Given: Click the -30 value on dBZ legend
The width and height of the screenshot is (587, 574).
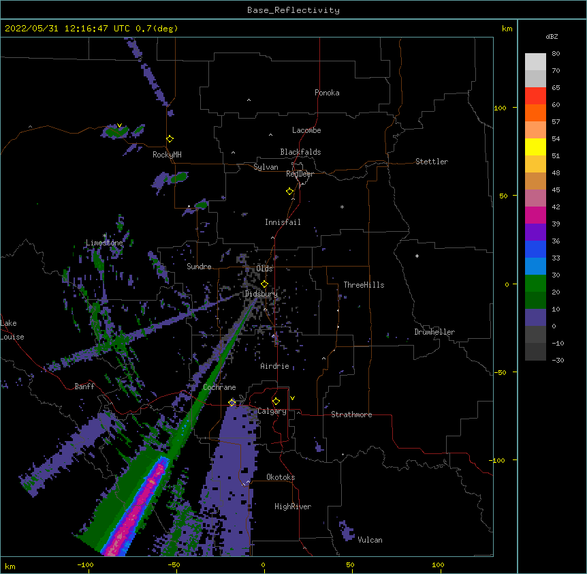Looking at the screenshot, I should pos(558,360).
